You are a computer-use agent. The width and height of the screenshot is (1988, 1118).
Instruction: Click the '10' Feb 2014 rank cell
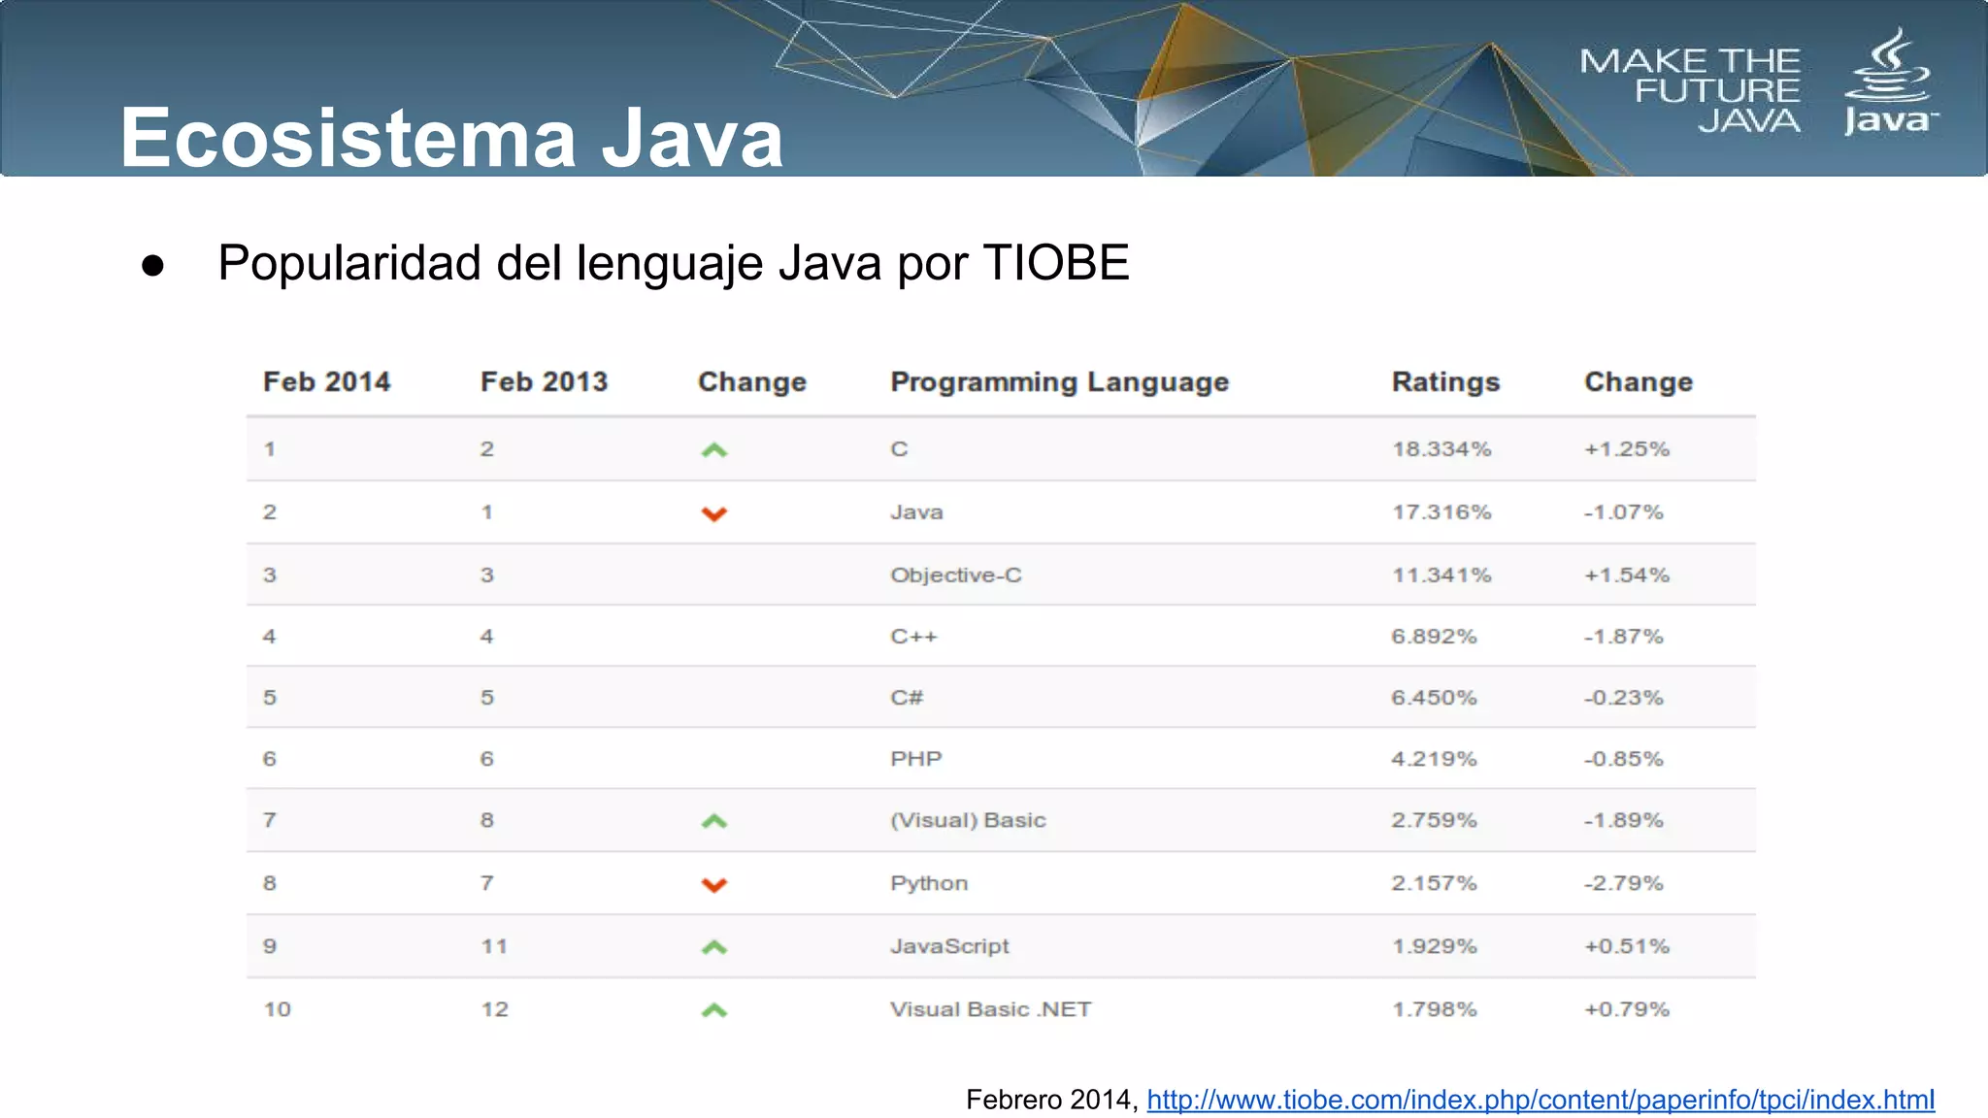coord(277,1009)
